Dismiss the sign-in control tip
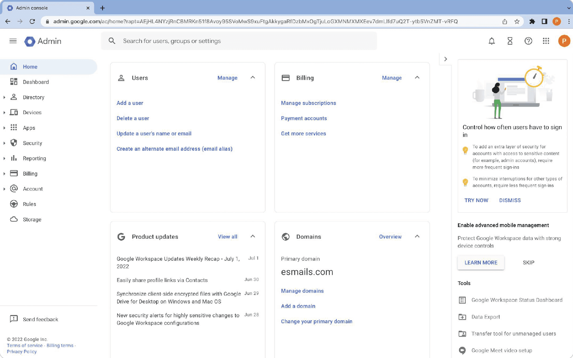The width and height of the screenshot is (573, 358). point(510,200)
